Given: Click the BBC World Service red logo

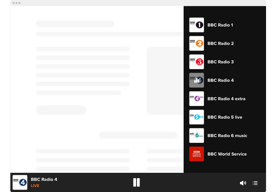Looking at the screenshot, I should pyautogui.click(x=196, y=154).
